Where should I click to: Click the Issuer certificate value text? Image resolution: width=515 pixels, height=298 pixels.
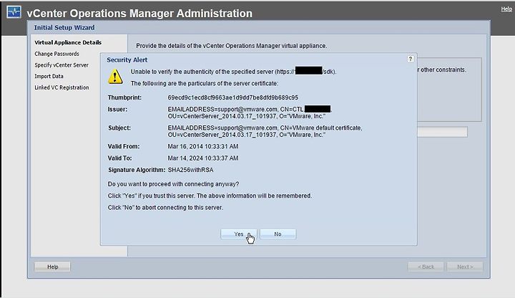point(250,112)
